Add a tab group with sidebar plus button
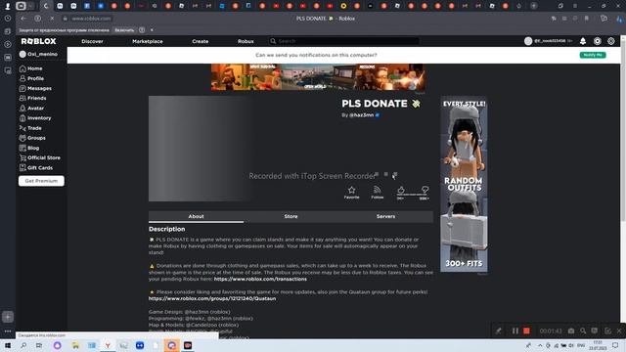Image resolution: width=626 pixels, height=352 pixels. (x=8, y=317)
